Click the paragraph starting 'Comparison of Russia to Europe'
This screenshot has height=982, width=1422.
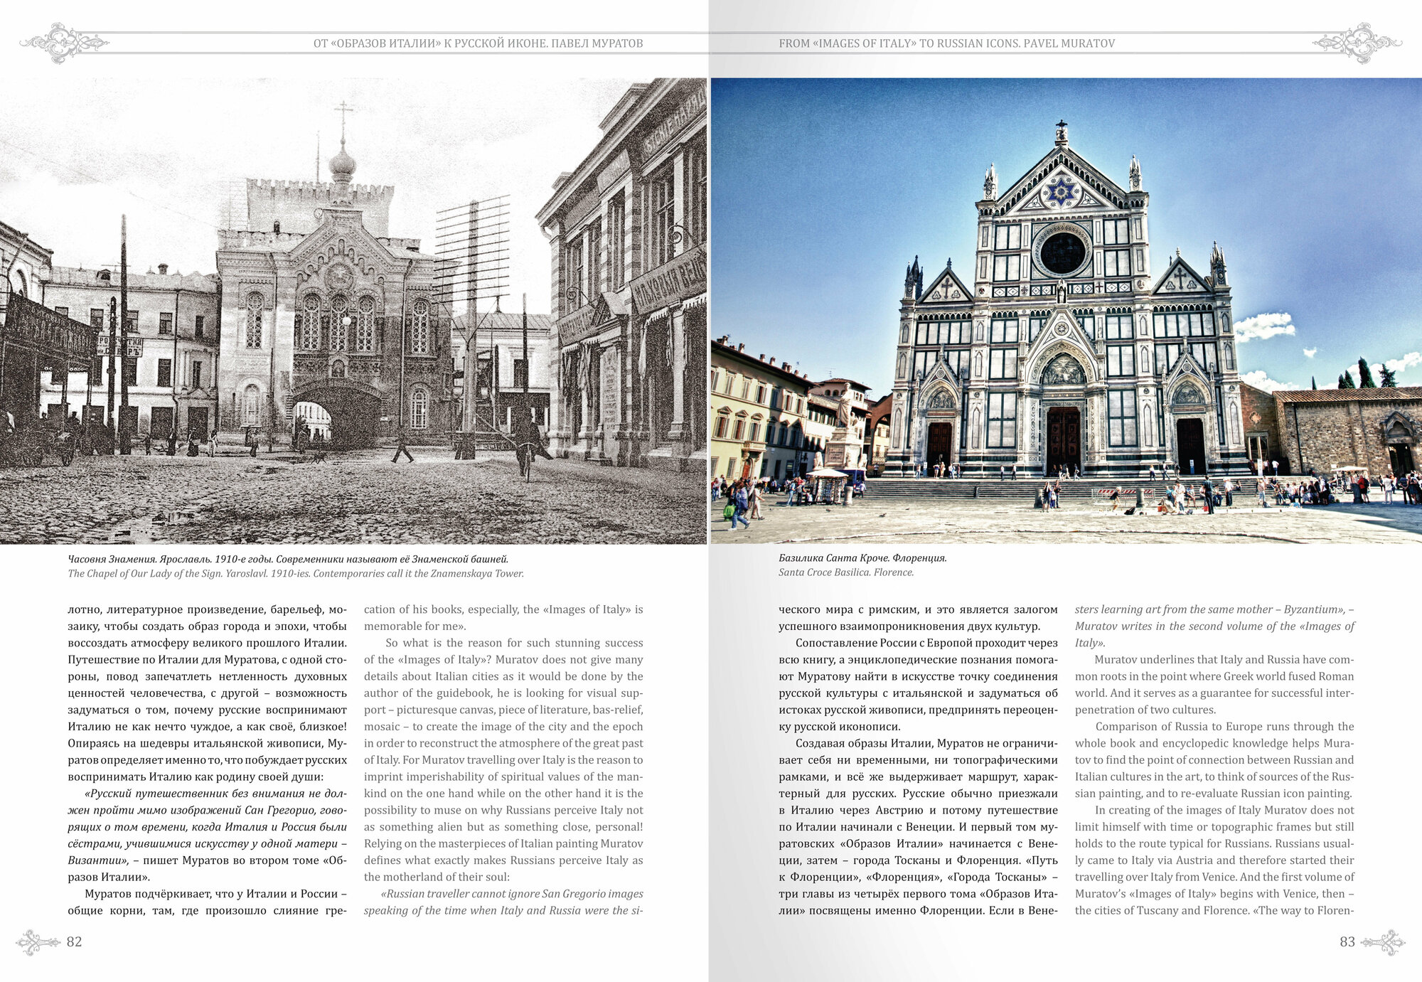[x=1214, y=759]
